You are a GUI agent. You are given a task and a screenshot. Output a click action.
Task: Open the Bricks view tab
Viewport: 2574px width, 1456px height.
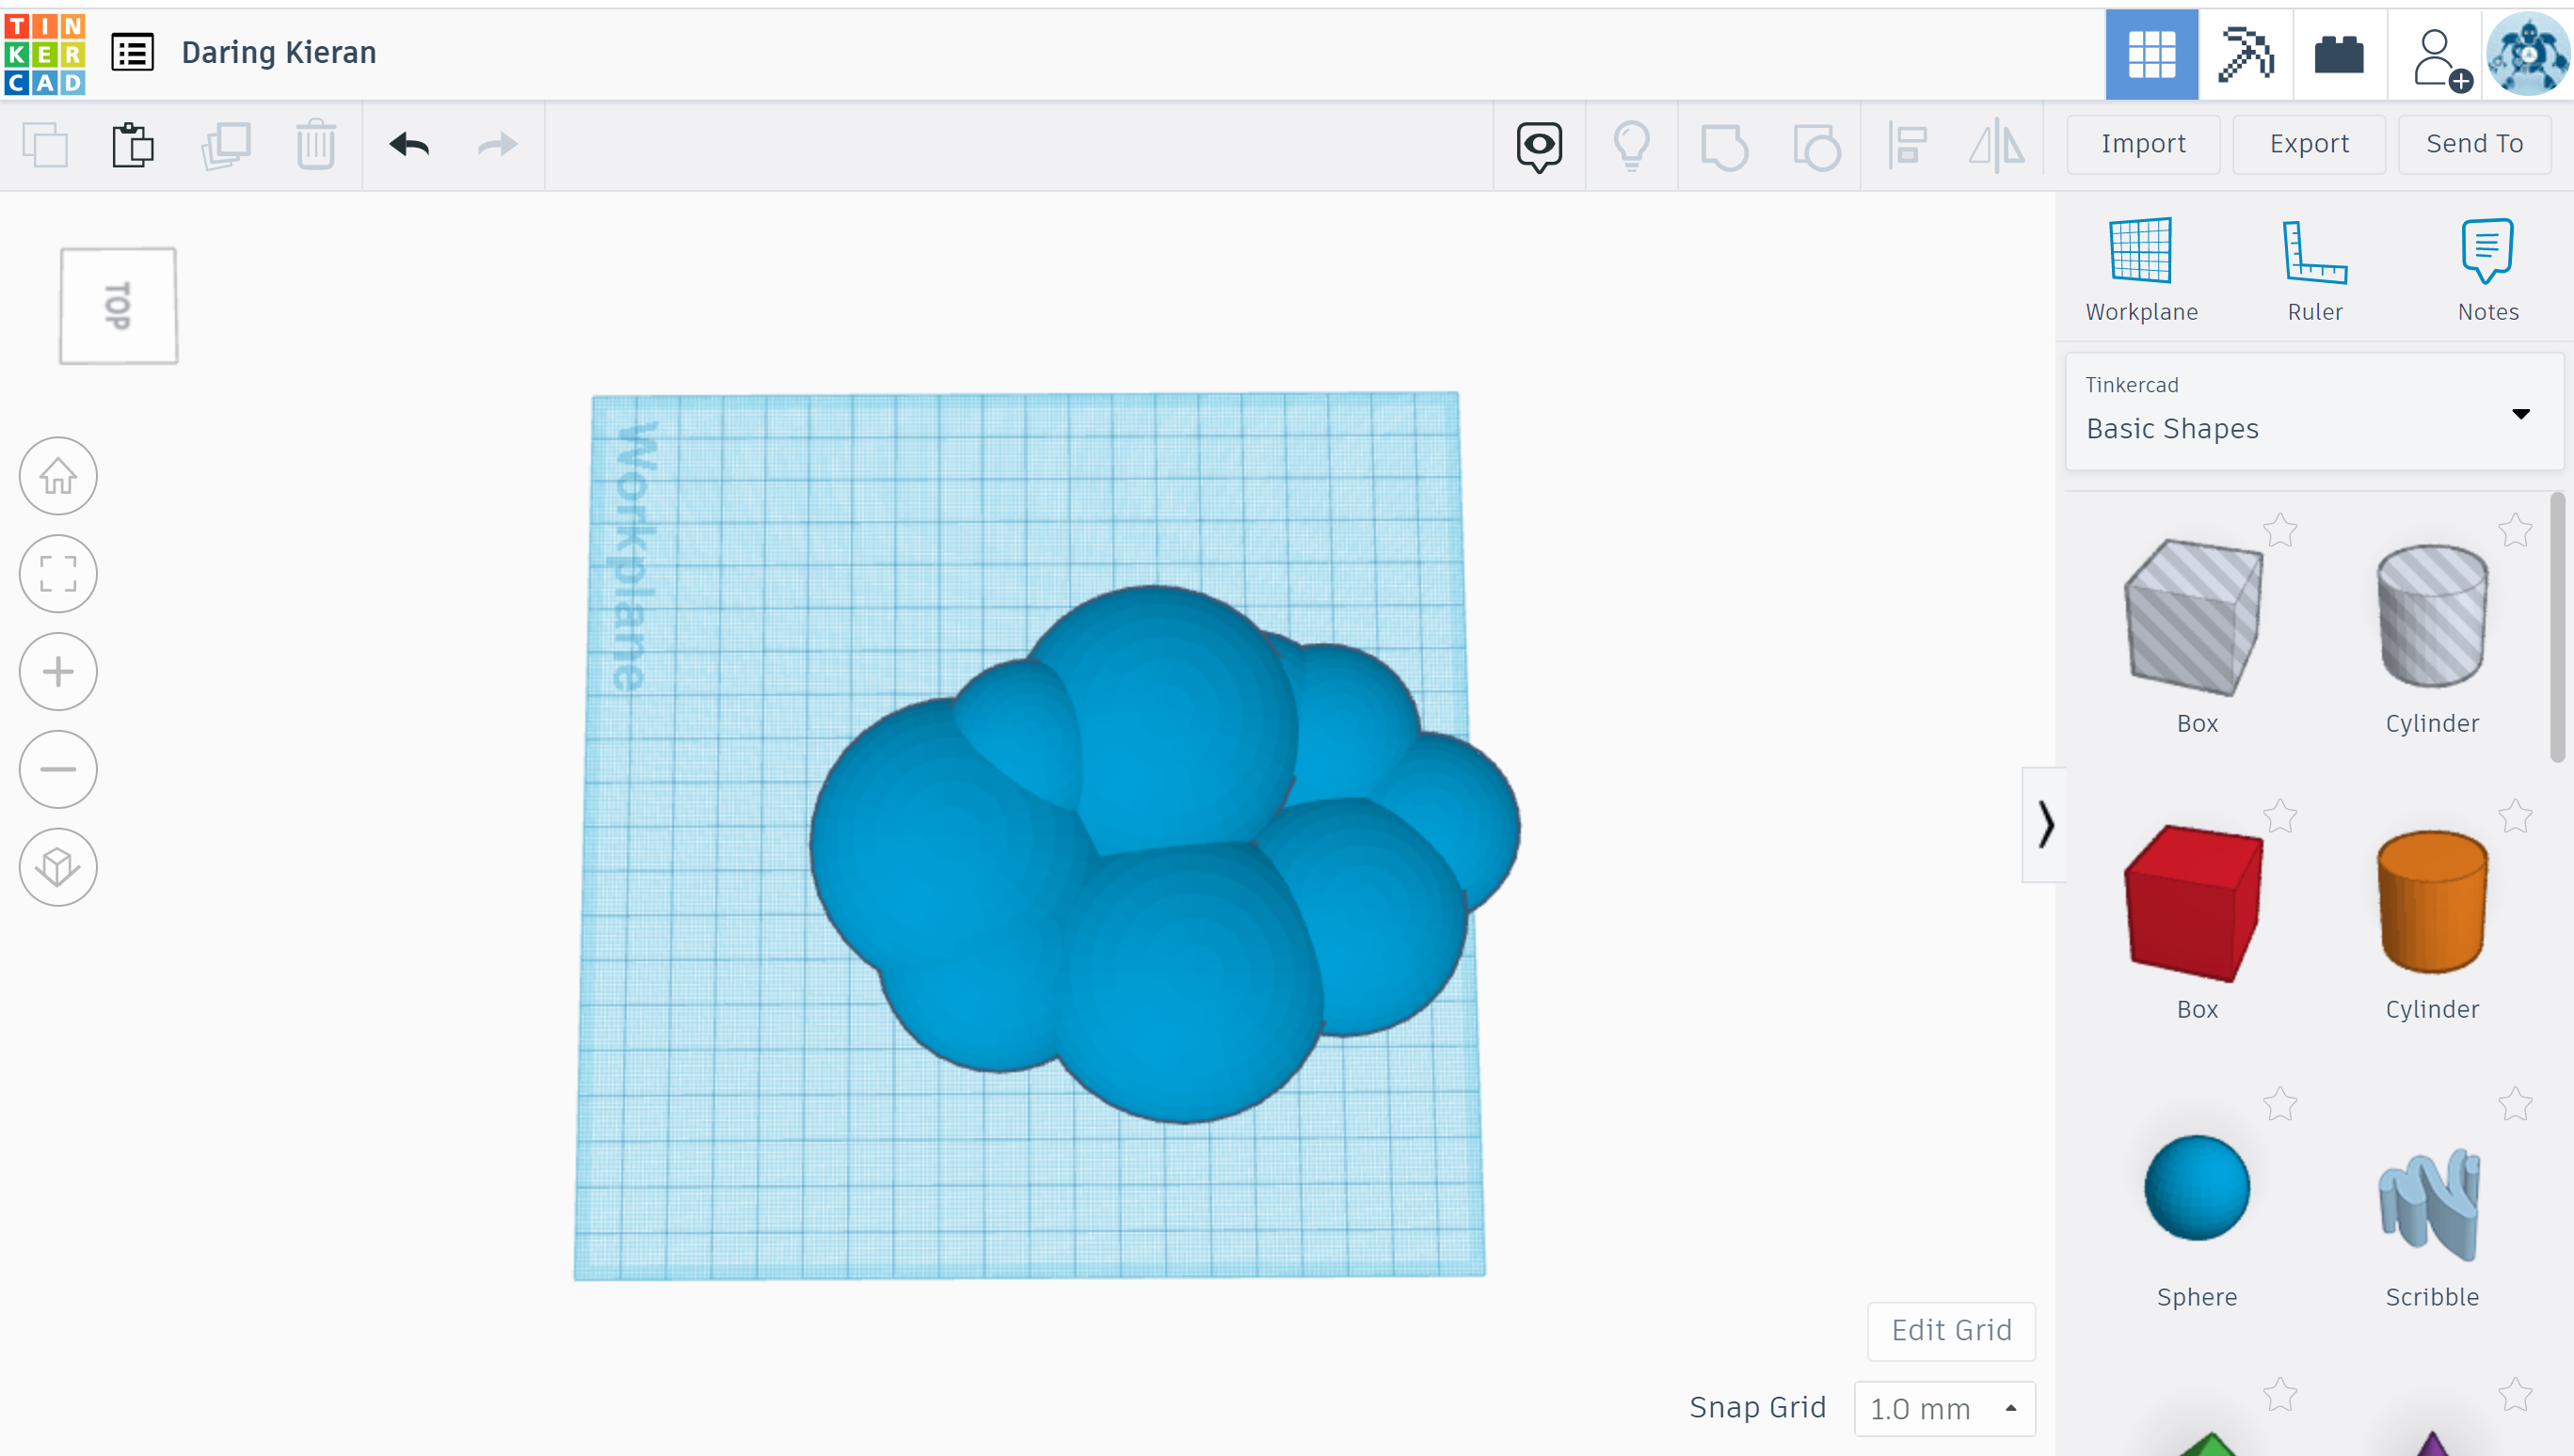pyautogui.click(x=2338, y=54)
